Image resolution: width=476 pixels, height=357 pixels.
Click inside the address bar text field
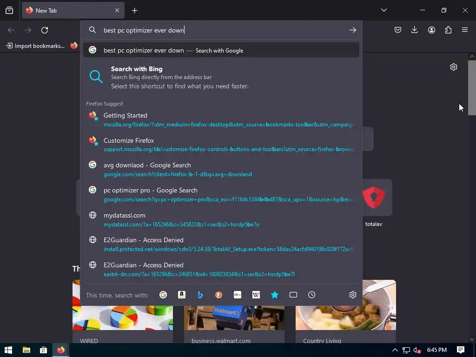pos(225,30)
